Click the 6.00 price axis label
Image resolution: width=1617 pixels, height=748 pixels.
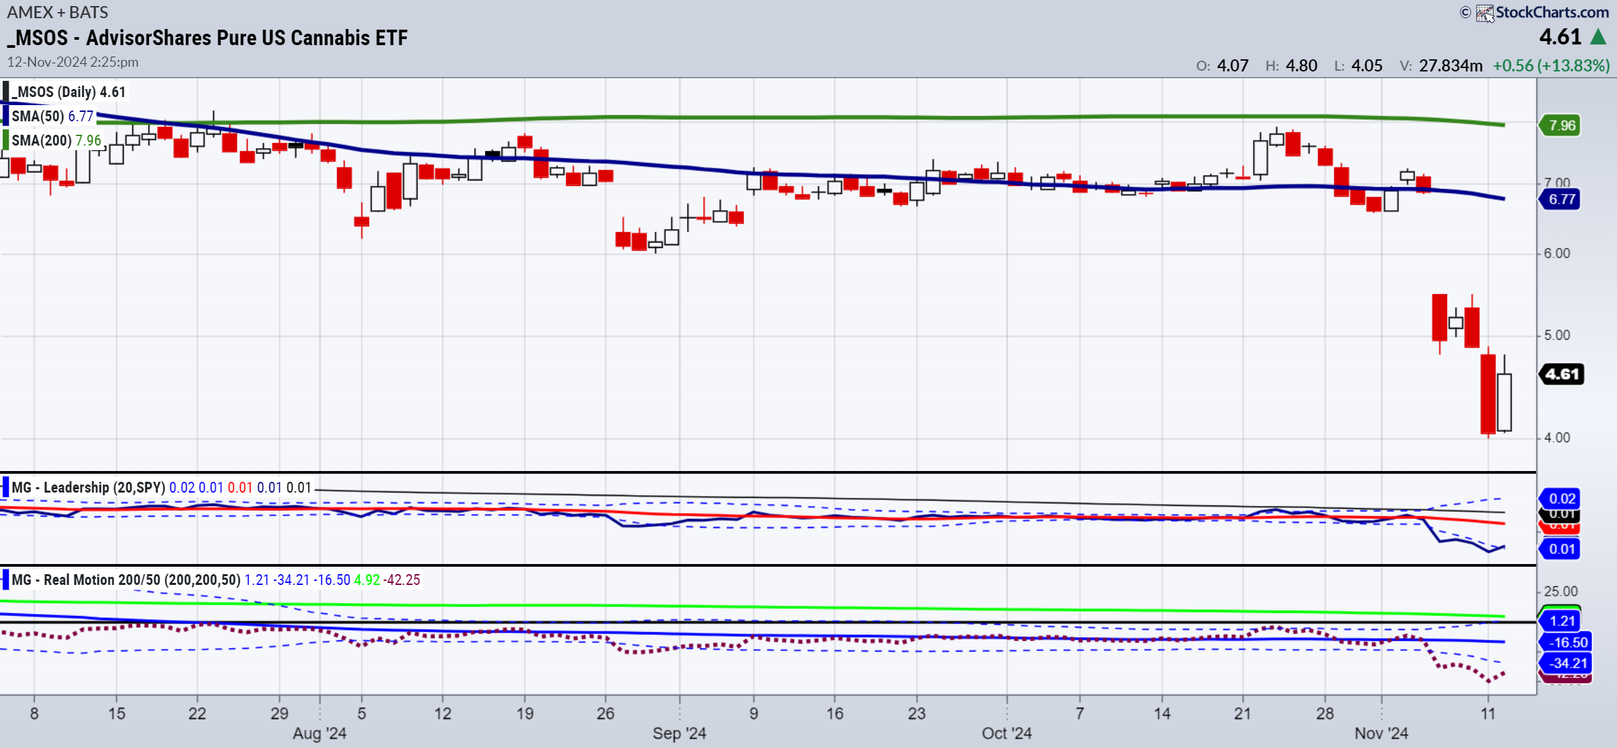(1557, 253)
